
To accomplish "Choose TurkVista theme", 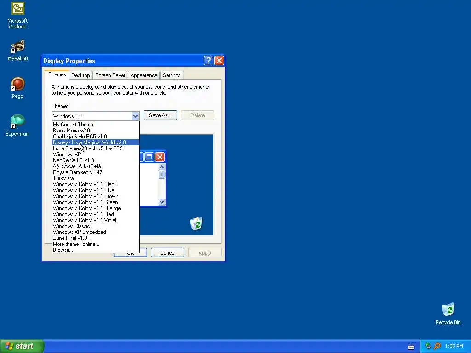I will pos(96,178).
